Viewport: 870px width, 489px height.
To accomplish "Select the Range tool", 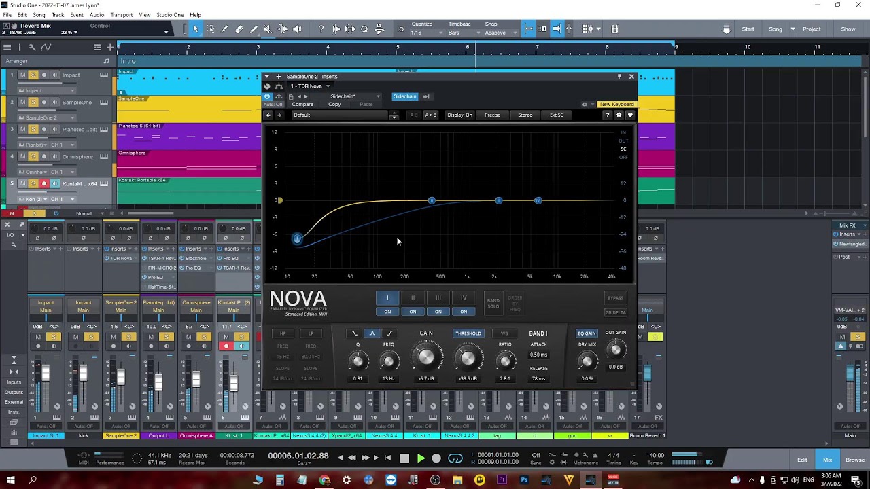I will click(x=210, y=29).
